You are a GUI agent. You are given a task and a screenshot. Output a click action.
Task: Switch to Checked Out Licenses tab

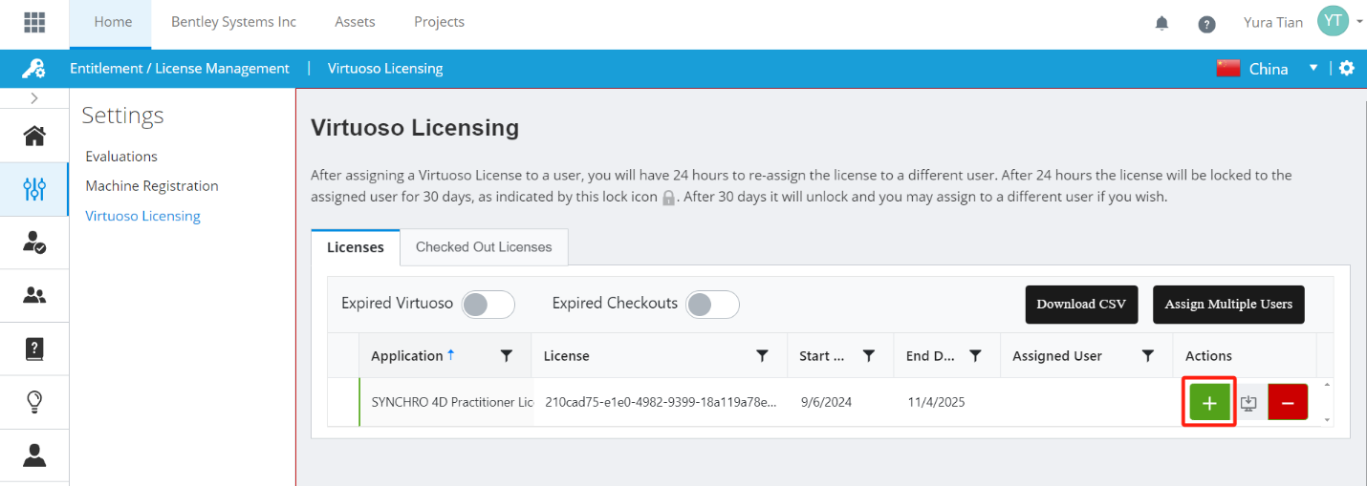(x=484, y=247)
